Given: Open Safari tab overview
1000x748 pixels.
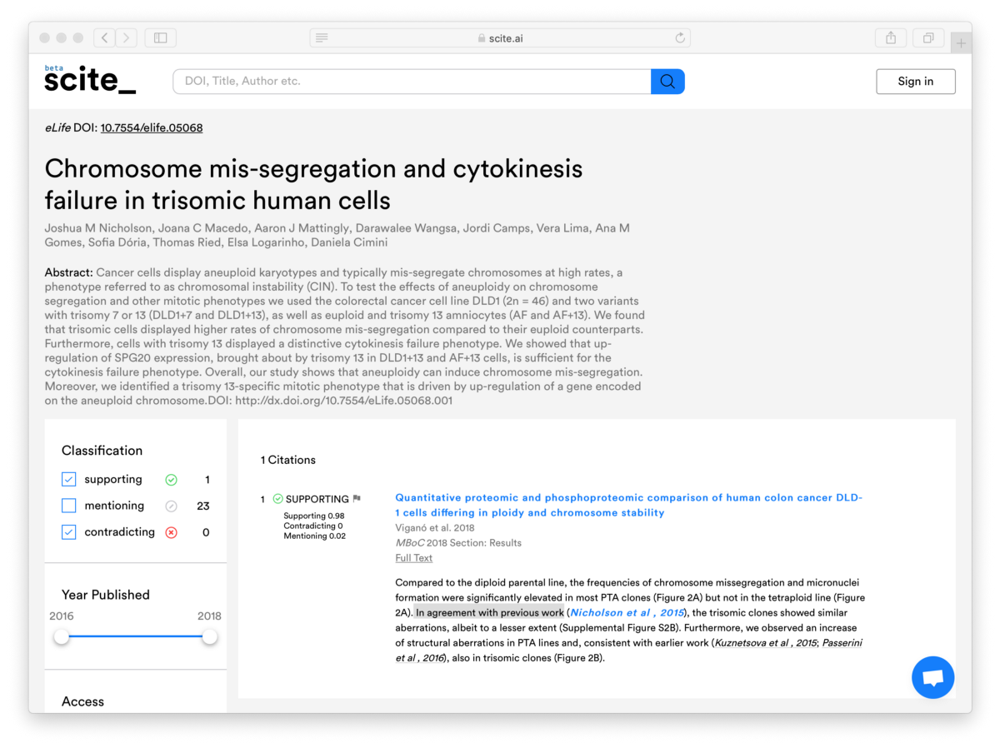Looking at the screenshot, I should (x=927, y=37).
